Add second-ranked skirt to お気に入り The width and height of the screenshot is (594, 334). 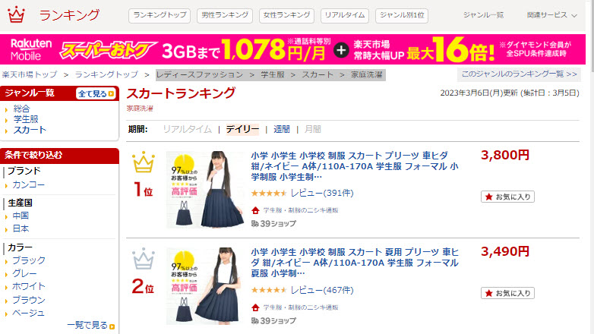(507, 293)
